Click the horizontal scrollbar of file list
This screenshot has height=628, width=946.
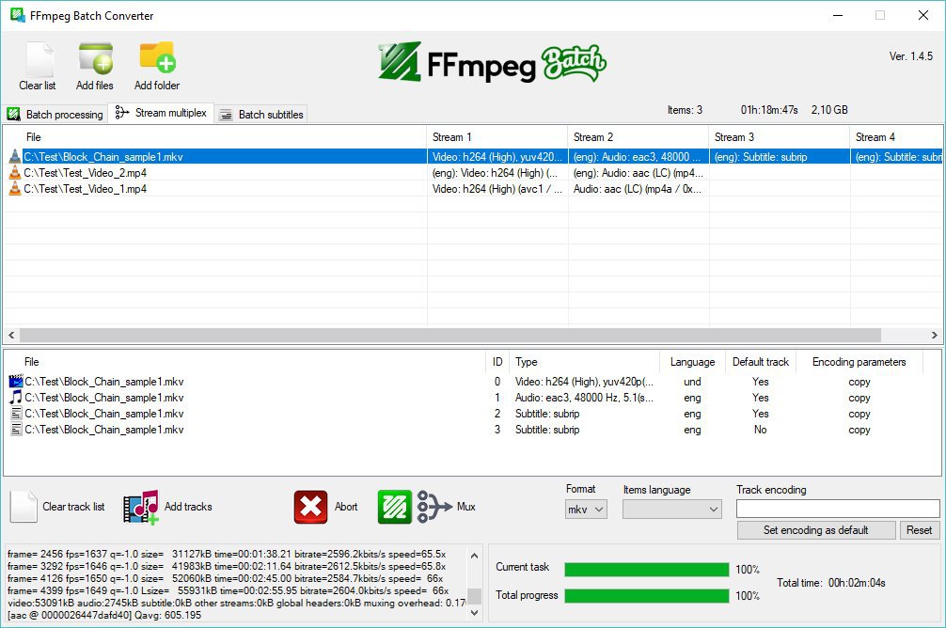point(450,335)
